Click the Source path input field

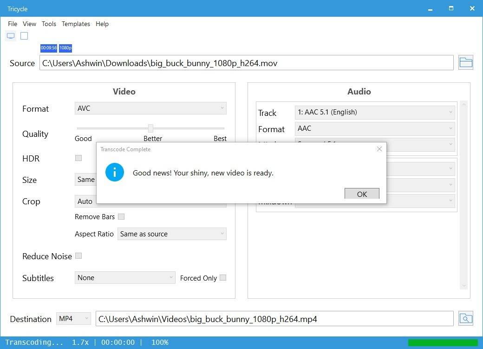click(247, 63)
